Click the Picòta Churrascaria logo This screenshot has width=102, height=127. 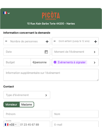click(51, 16)
